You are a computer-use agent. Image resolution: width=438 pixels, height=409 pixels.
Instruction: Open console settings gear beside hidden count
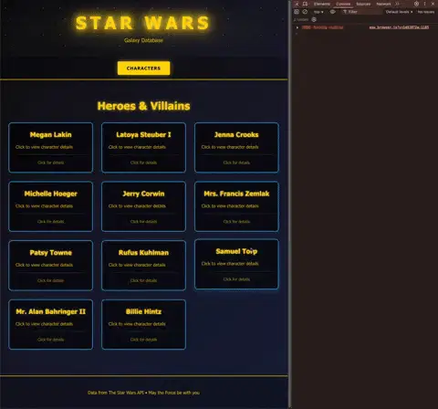click(314, 19)
